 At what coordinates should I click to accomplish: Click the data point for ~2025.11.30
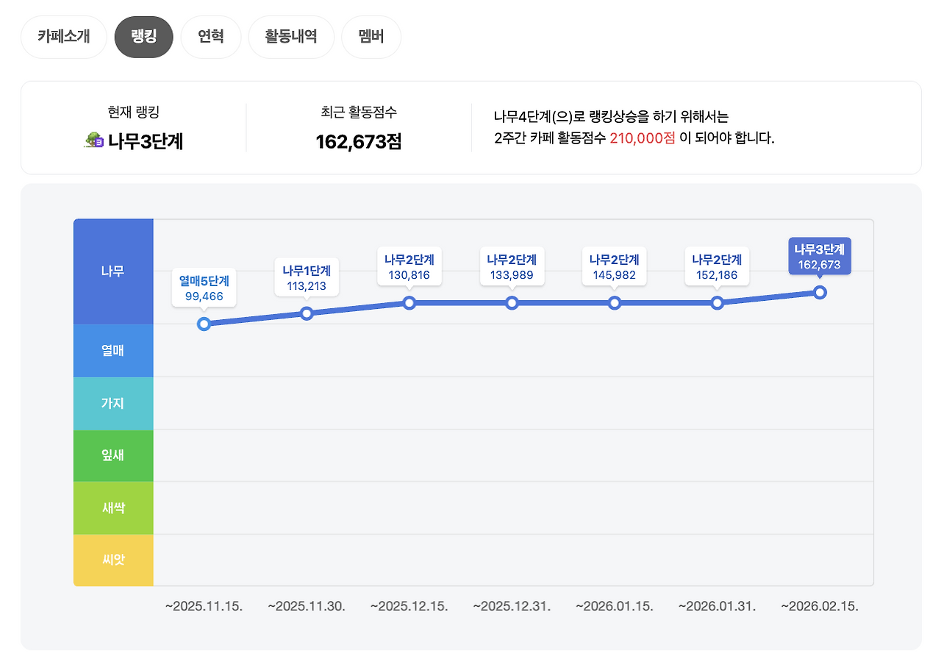pyautogui.click(x=307, y=313)
